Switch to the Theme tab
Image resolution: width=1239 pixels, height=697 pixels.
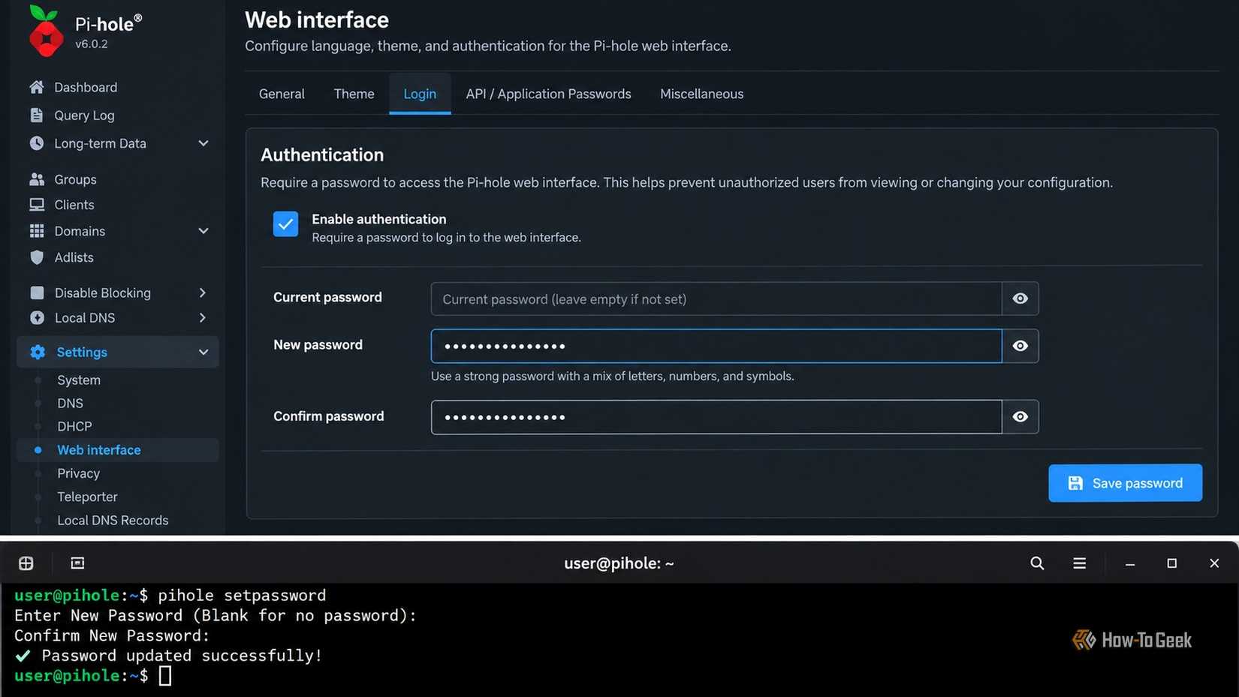(354, 94)
